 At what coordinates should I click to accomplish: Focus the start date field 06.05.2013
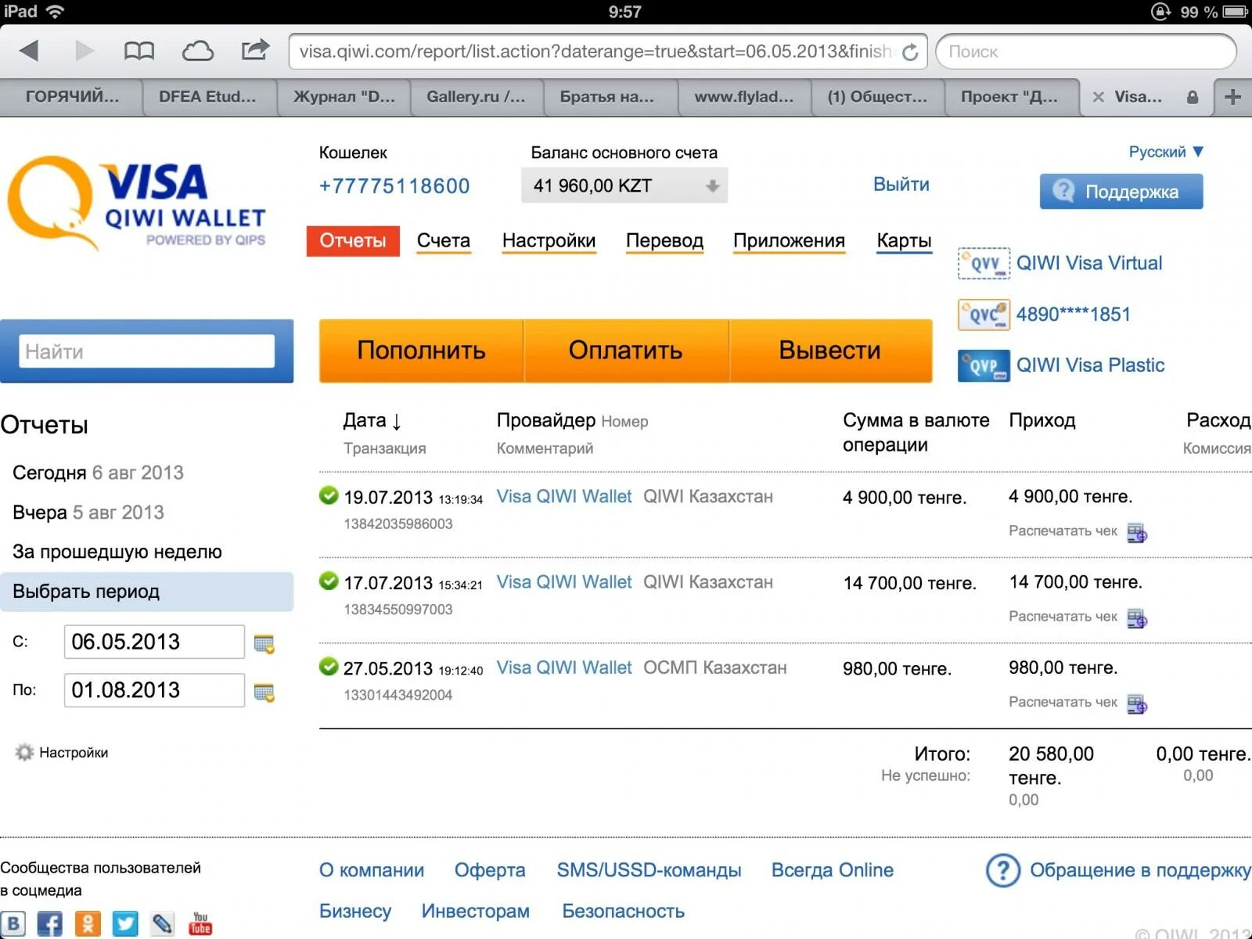154,642
